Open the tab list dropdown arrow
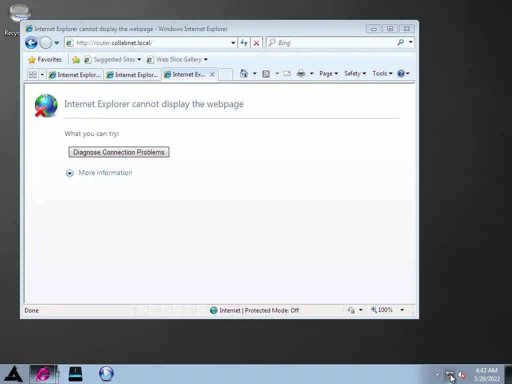The height and width of the screenshot is (384, 512). pos(42,75)
